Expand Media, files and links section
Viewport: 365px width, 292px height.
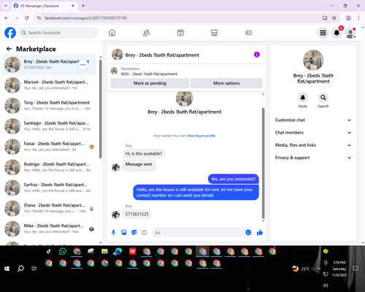pos(313,145)
